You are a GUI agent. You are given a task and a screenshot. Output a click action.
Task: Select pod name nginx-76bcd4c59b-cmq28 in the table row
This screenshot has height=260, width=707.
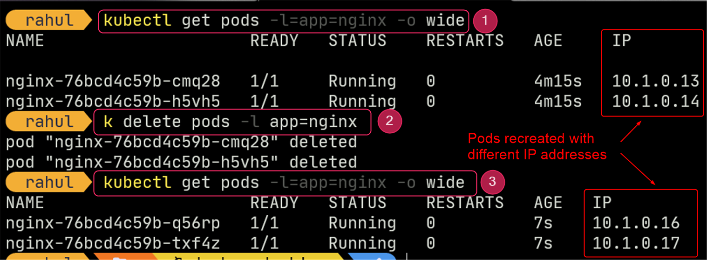[x=113, y=82]
